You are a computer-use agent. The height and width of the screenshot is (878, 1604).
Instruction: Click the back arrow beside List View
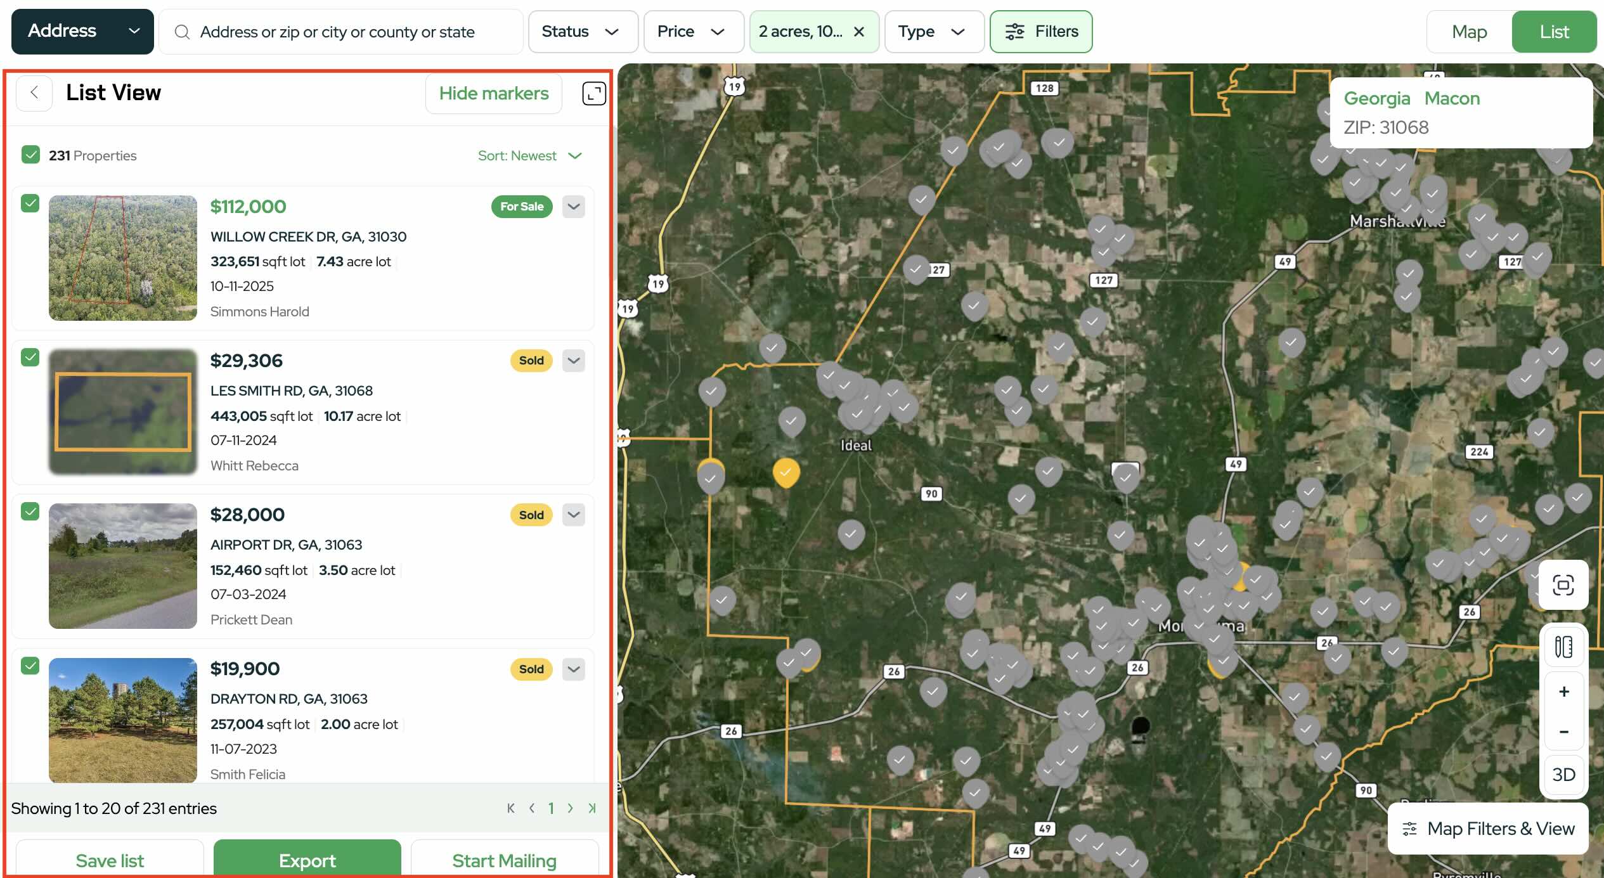[34, 93]
